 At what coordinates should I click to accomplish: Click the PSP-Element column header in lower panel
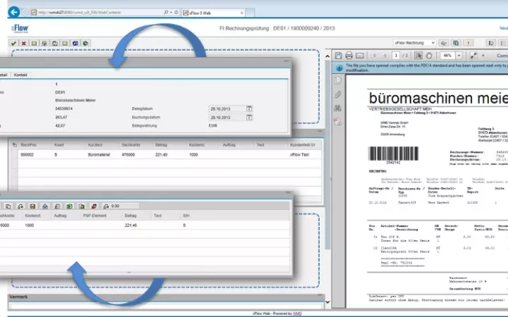click(95, 216)
